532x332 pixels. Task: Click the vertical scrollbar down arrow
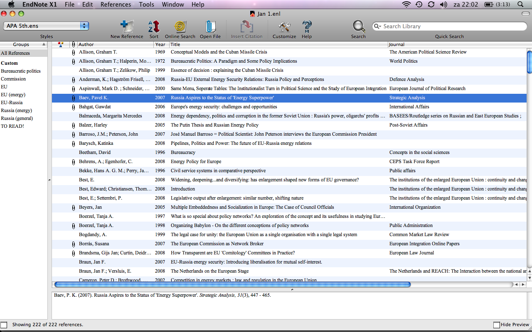(529, 277)
